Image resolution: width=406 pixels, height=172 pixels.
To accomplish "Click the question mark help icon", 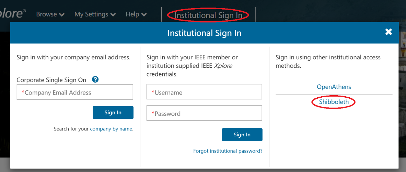I will (95, 79).
